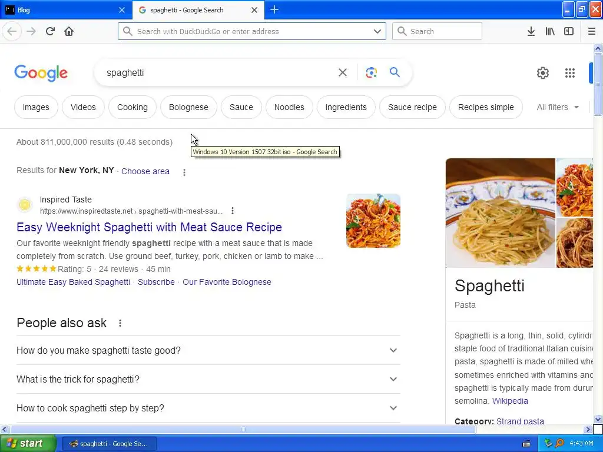This screenshot has width=603, height=452.
Task: Search by image with Google Lens icon
Action: pyautogui.click(x=371, y=72)
